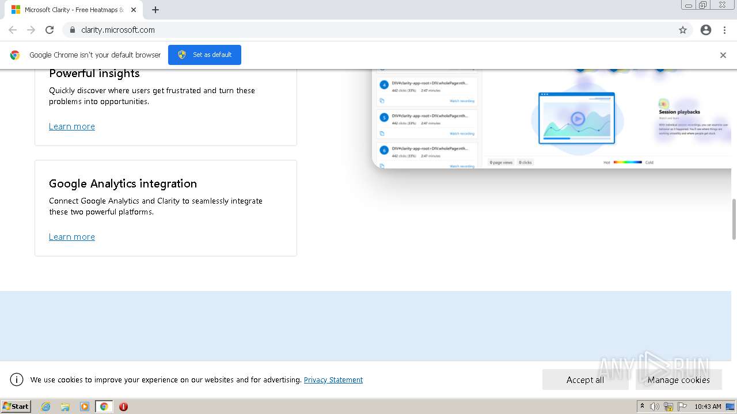This screenshot has height=414, width=737.
Task: Click the browser back arrow
Action: tap(13, 30)
